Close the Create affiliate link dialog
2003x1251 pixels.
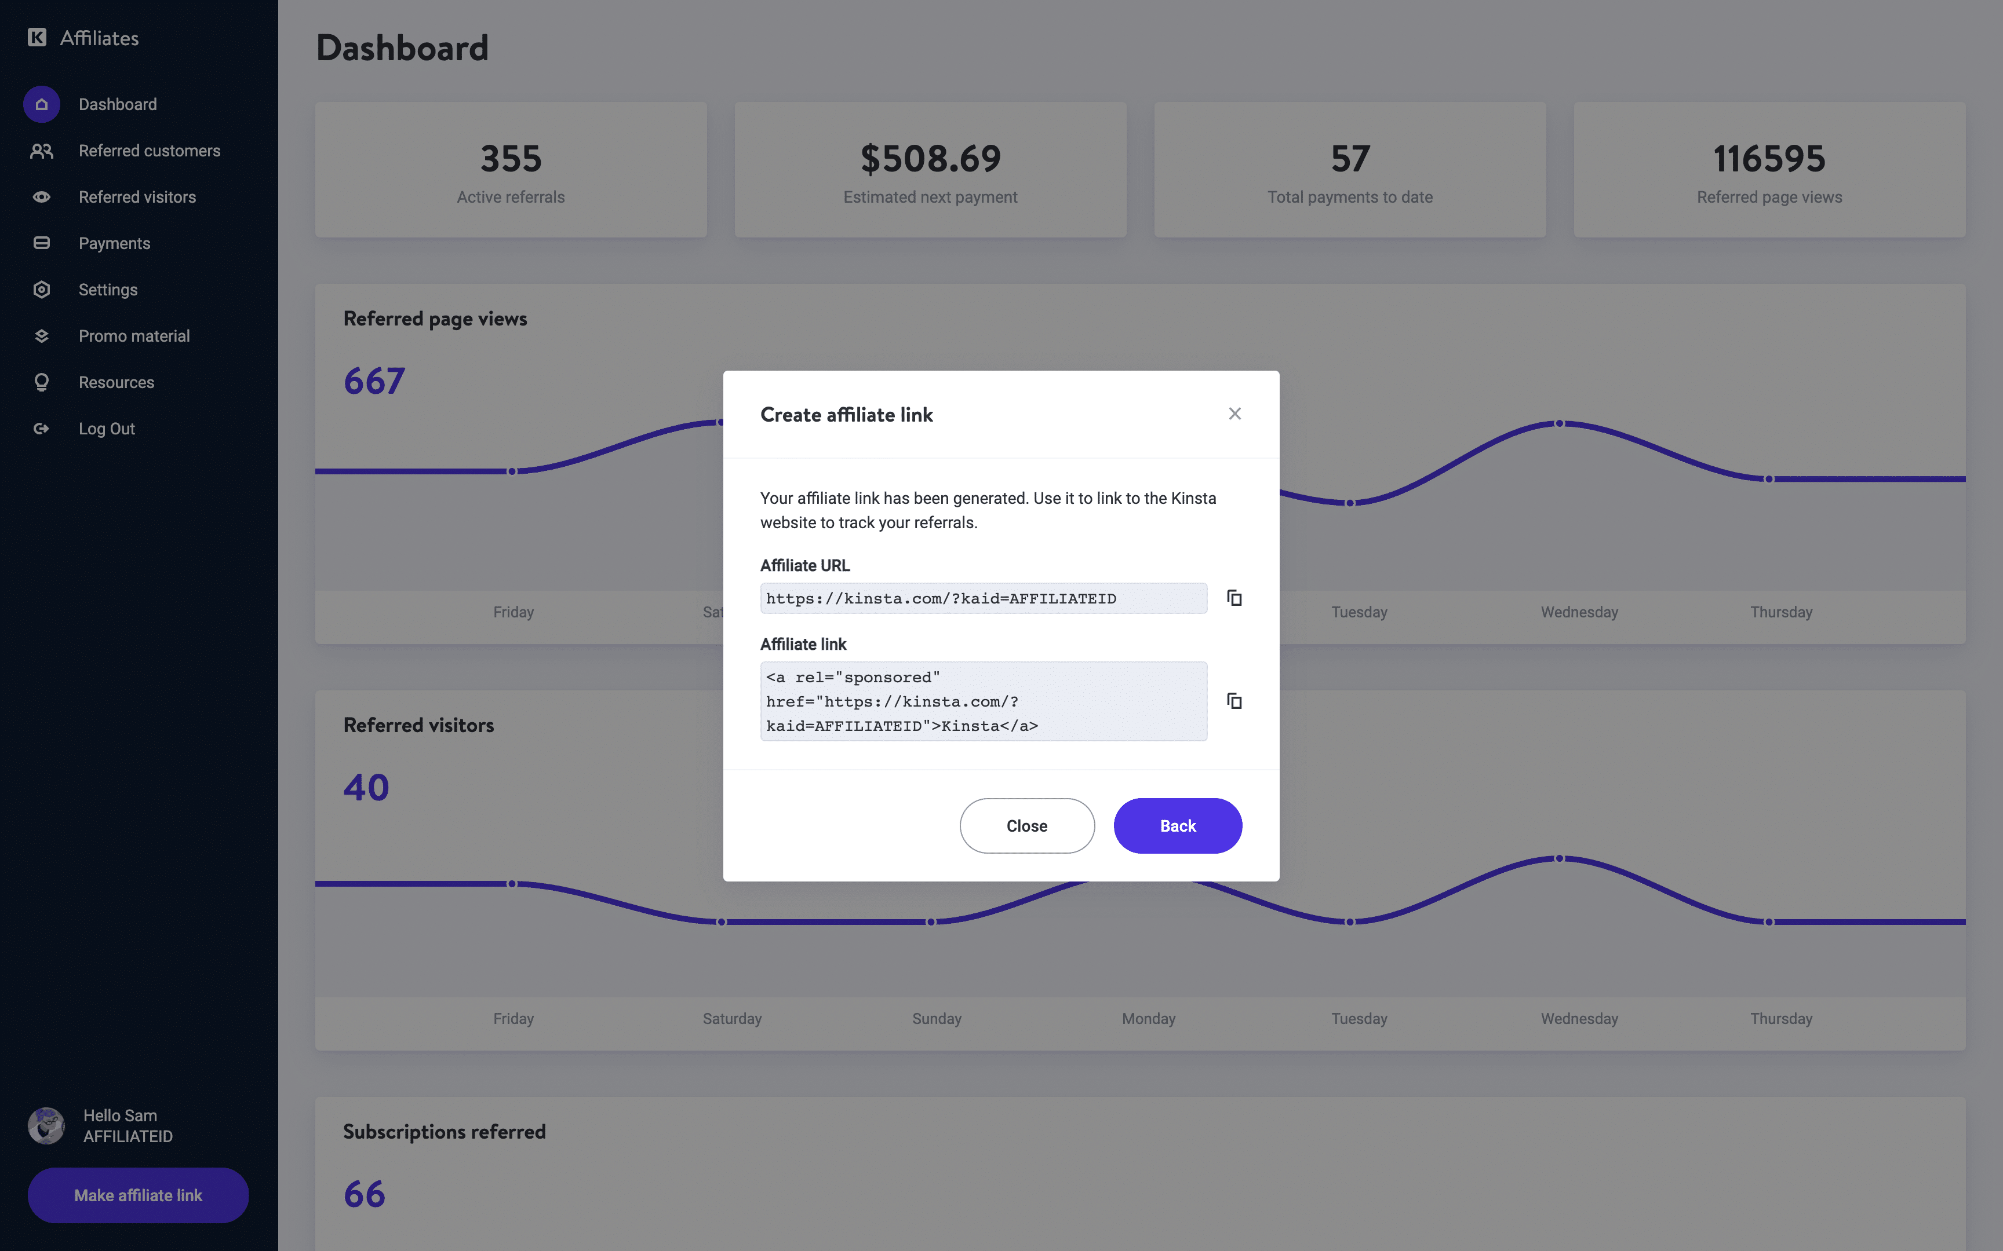1236,414
